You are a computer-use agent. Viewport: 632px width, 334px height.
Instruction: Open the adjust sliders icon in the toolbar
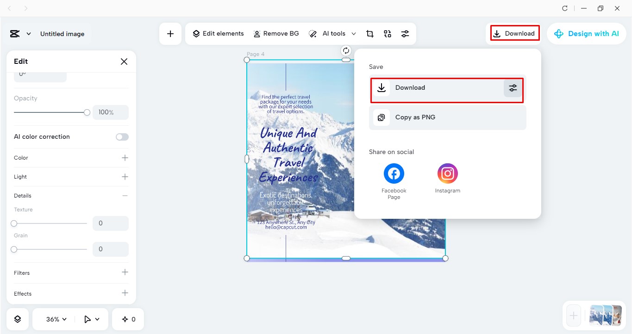pos(405,33)
